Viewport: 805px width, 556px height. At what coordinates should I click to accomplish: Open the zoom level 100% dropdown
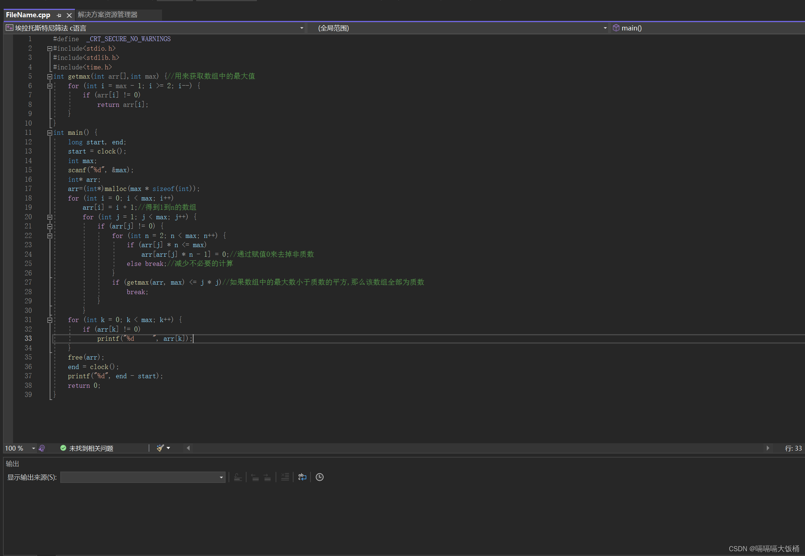point(33,448)
